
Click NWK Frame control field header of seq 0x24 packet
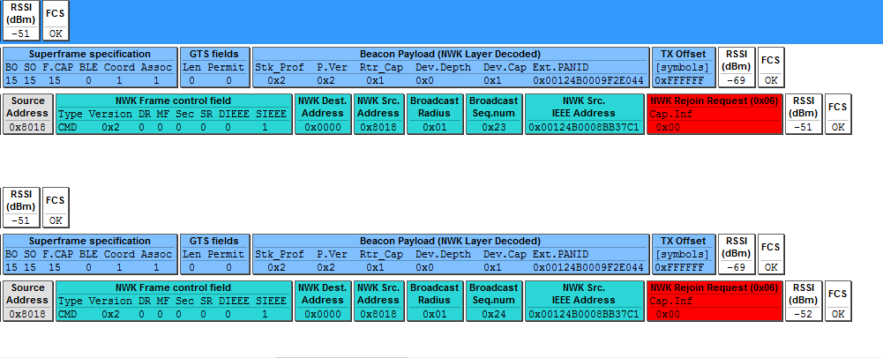point(174,288)
